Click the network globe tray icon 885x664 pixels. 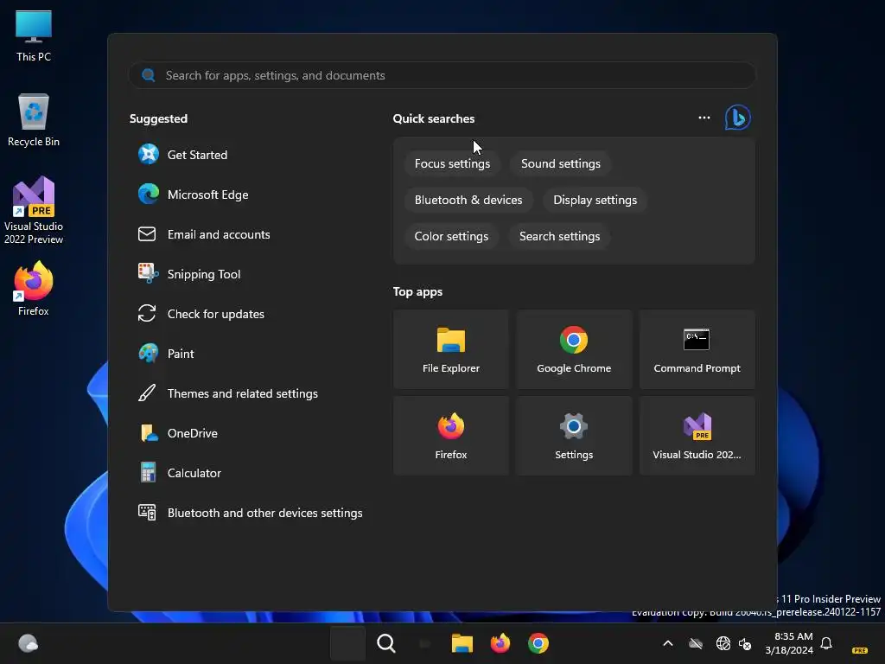pos(723,643)
